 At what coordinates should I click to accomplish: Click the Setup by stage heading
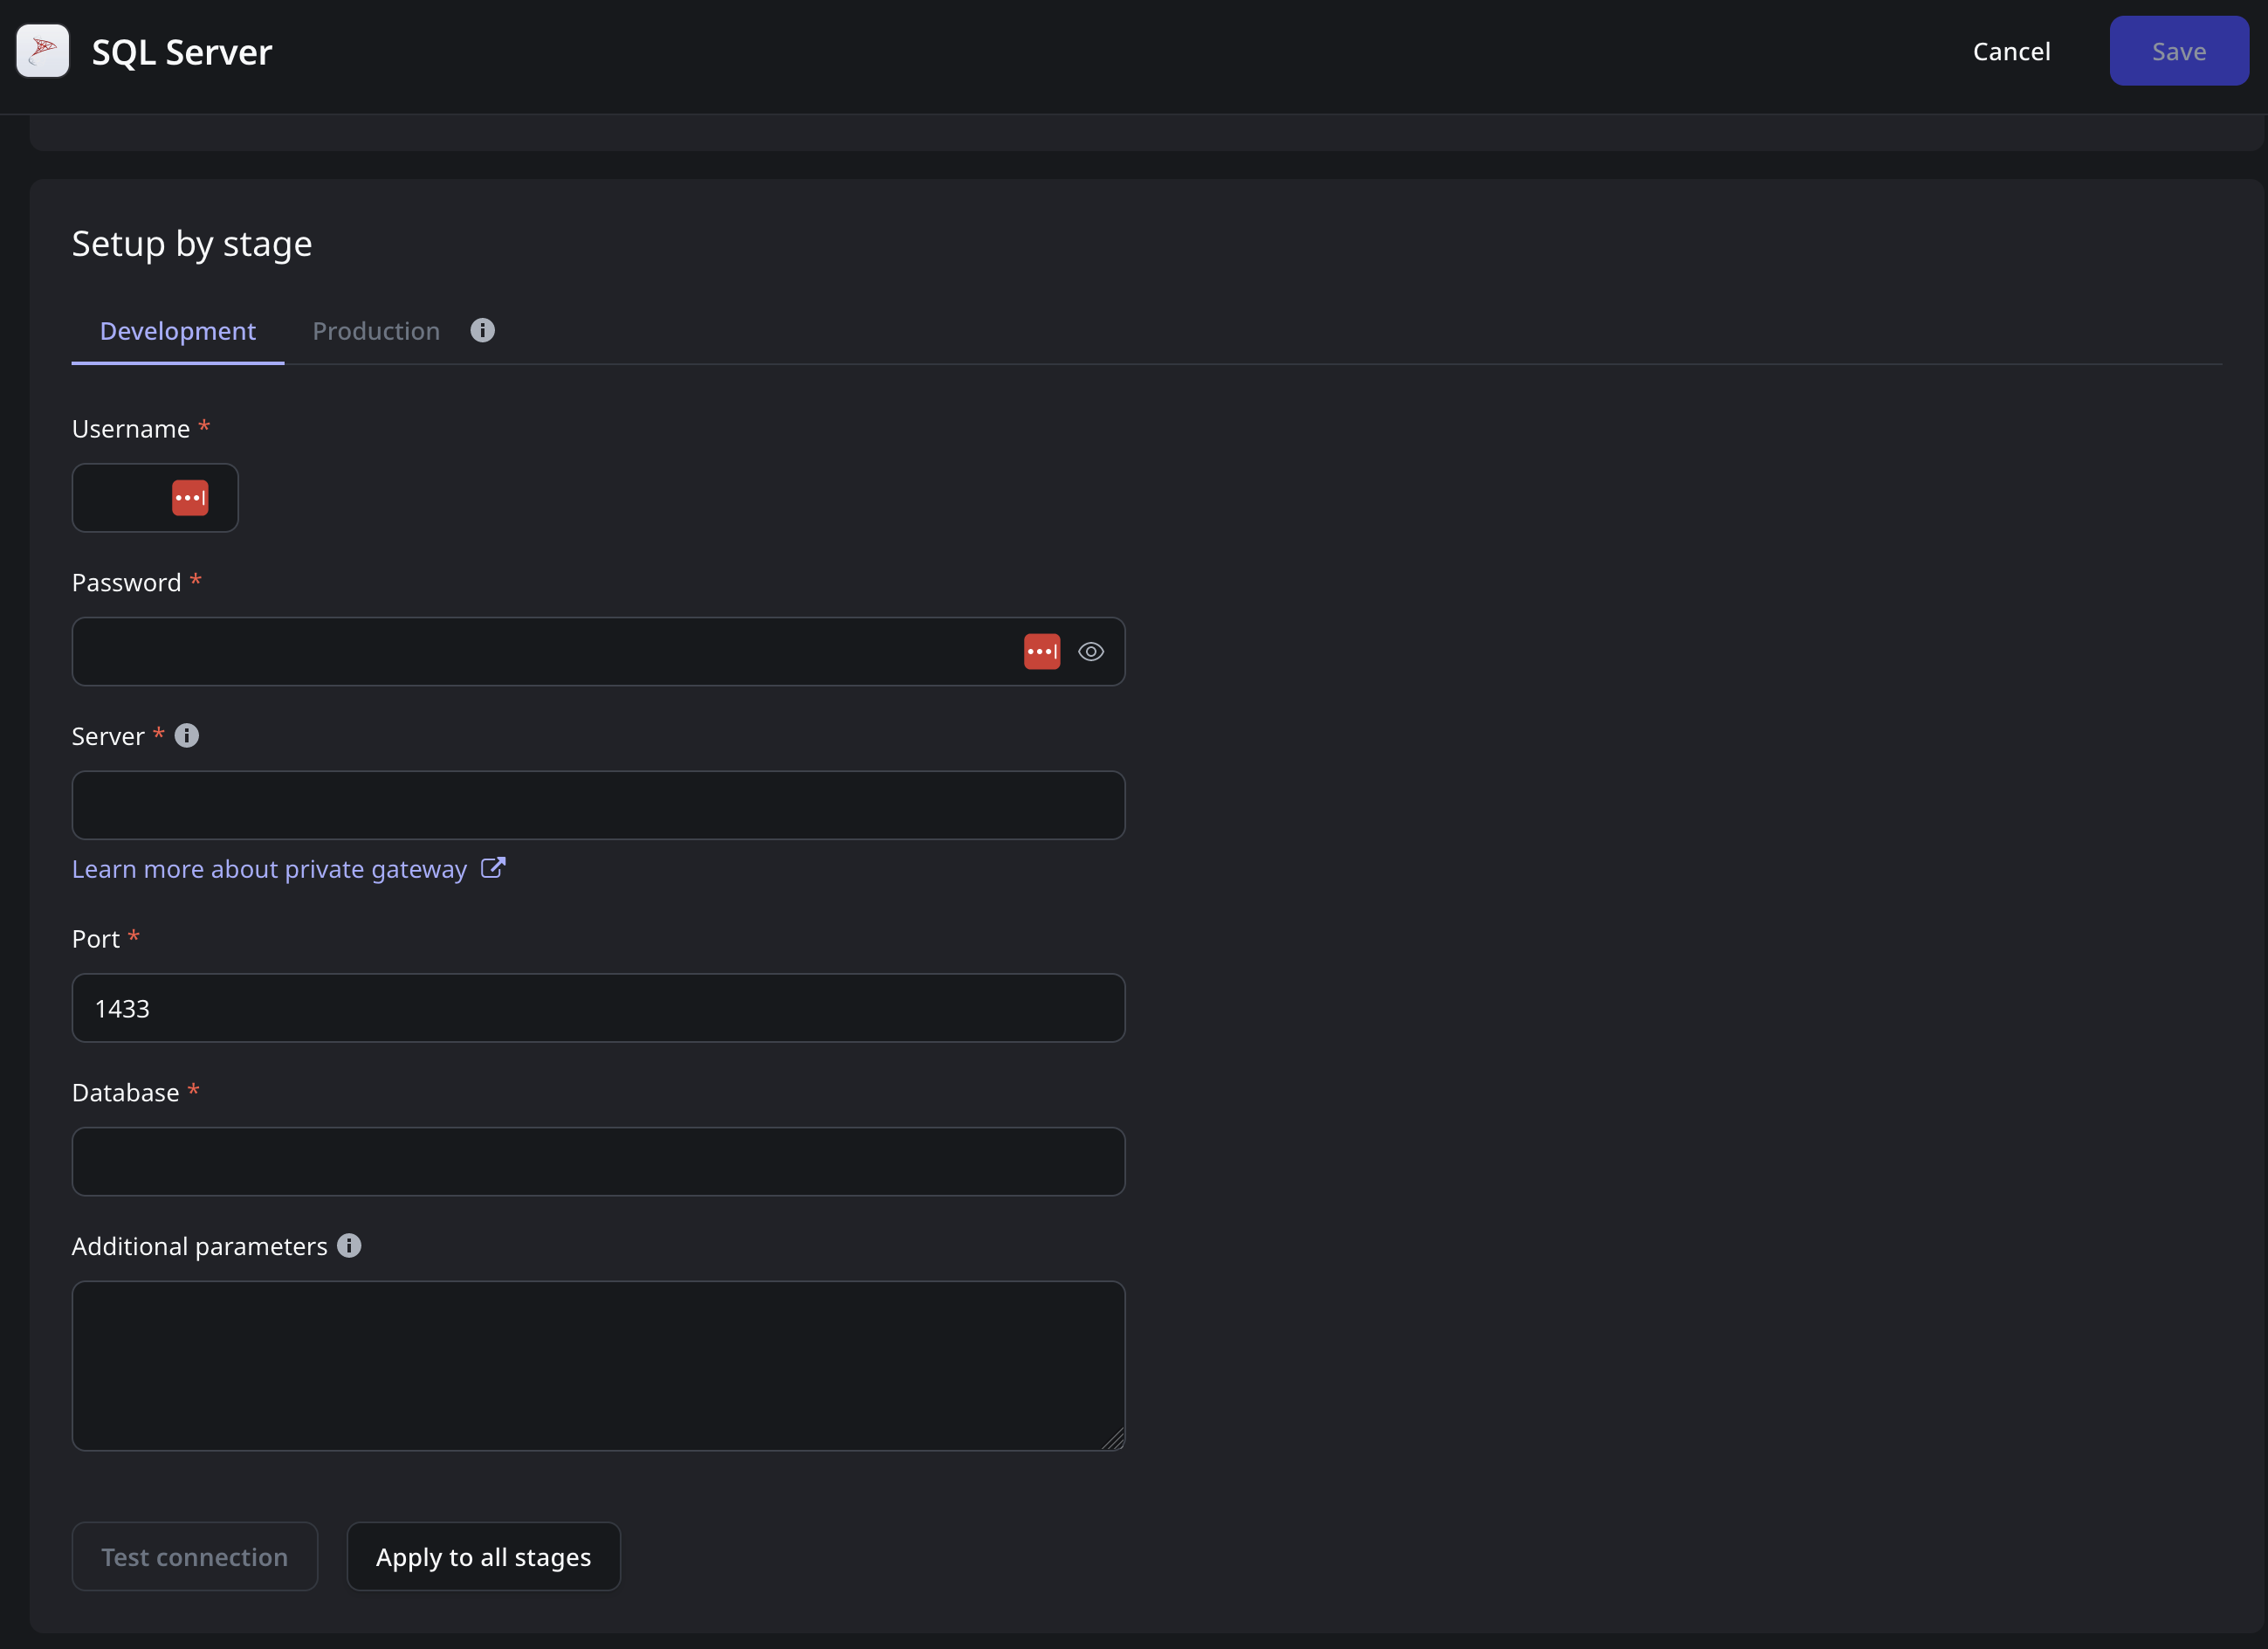coord(192,245)
